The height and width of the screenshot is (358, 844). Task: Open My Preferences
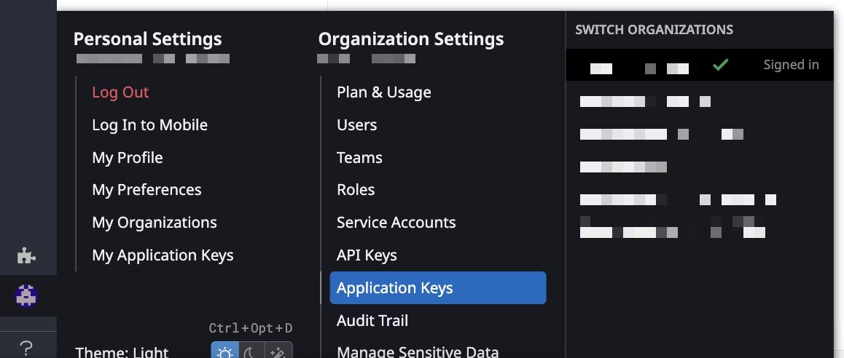point(146,190)
